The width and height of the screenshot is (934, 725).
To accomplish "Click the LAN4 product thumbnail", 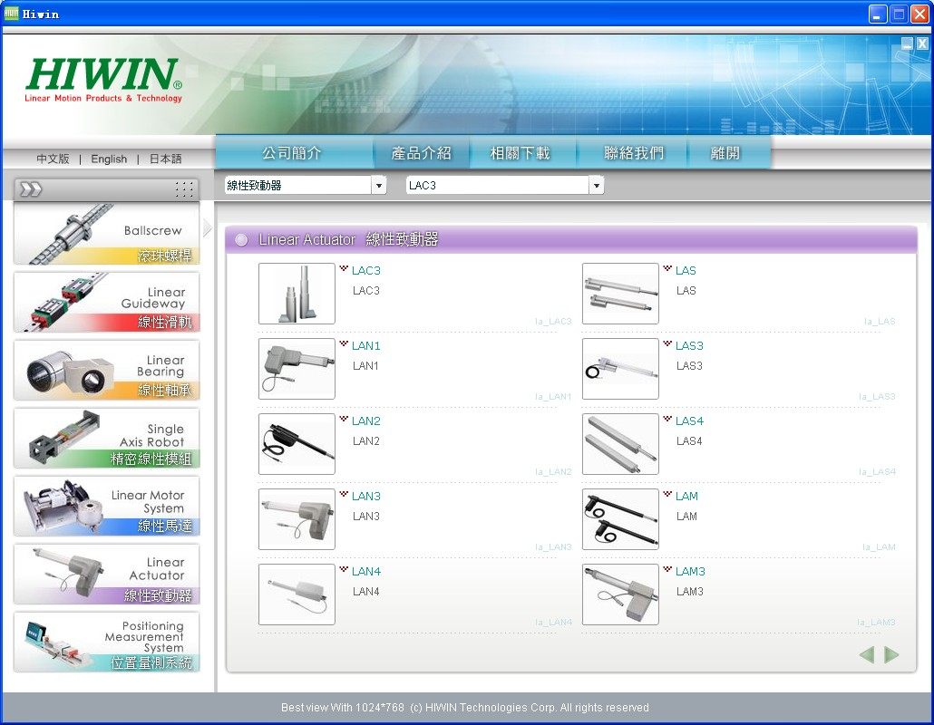I will click(297, 594).
